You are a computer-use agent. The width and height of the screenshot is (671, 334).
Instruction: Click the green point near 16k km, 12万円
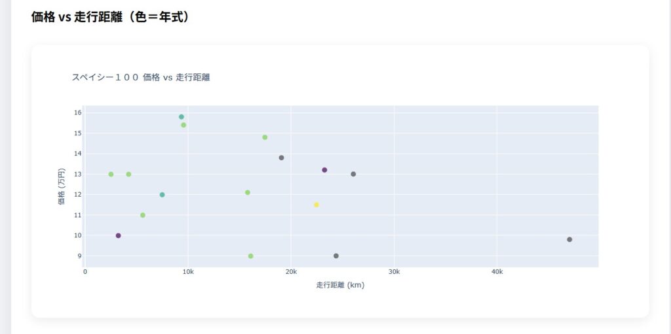coord(248,192)
